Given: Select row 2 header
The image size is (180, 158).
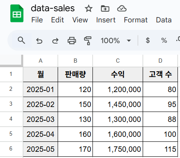Looking at the screenshot, I should point(11,89).
